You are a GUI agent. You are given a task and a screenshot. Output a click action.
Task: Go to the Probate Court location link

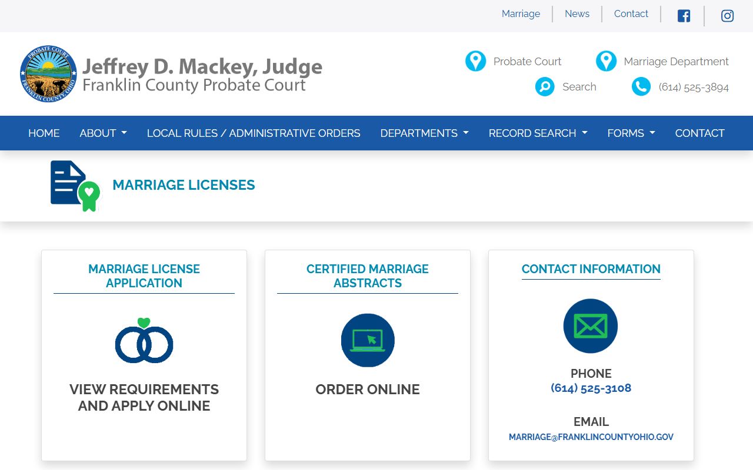(527, 61)
